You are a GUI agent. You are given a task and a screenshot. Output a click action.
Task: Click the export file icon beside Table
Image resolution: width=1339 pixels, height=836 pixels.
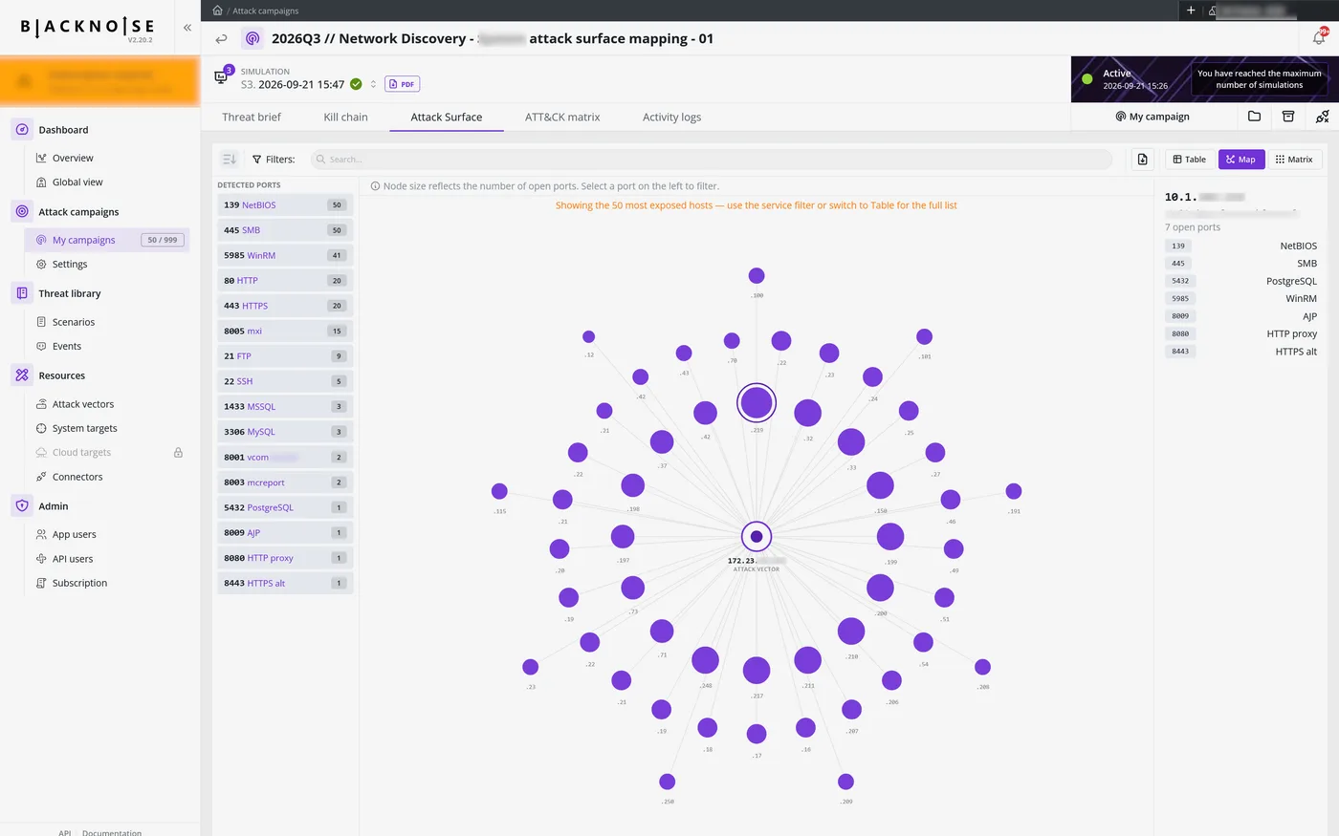[1142, 160]
